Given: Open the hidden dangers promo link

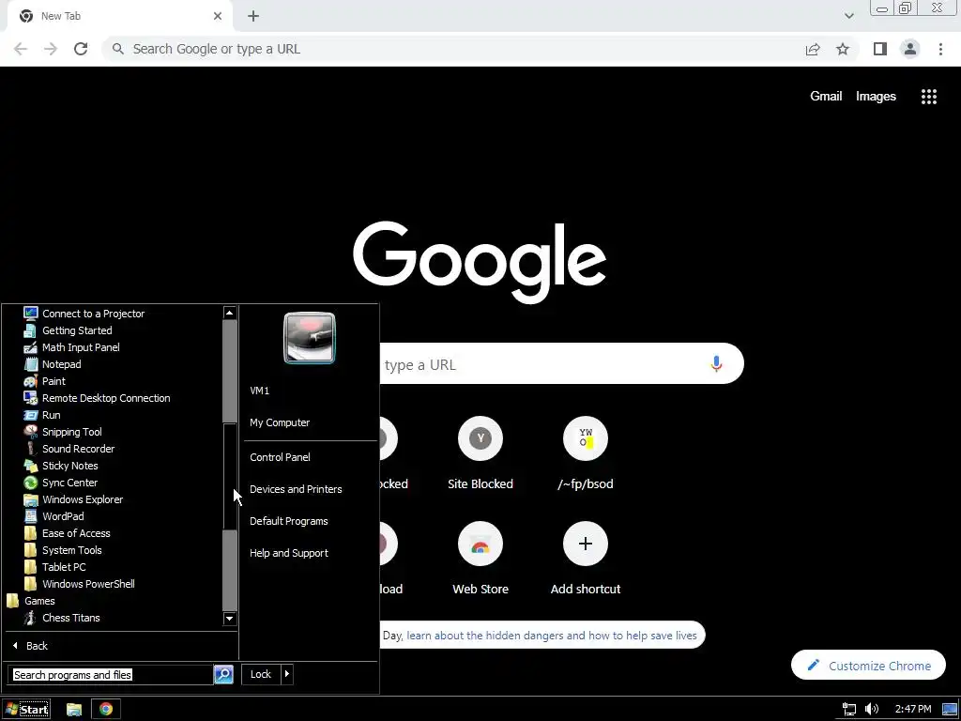Looking at the screenshot, I should pos(552,636).
